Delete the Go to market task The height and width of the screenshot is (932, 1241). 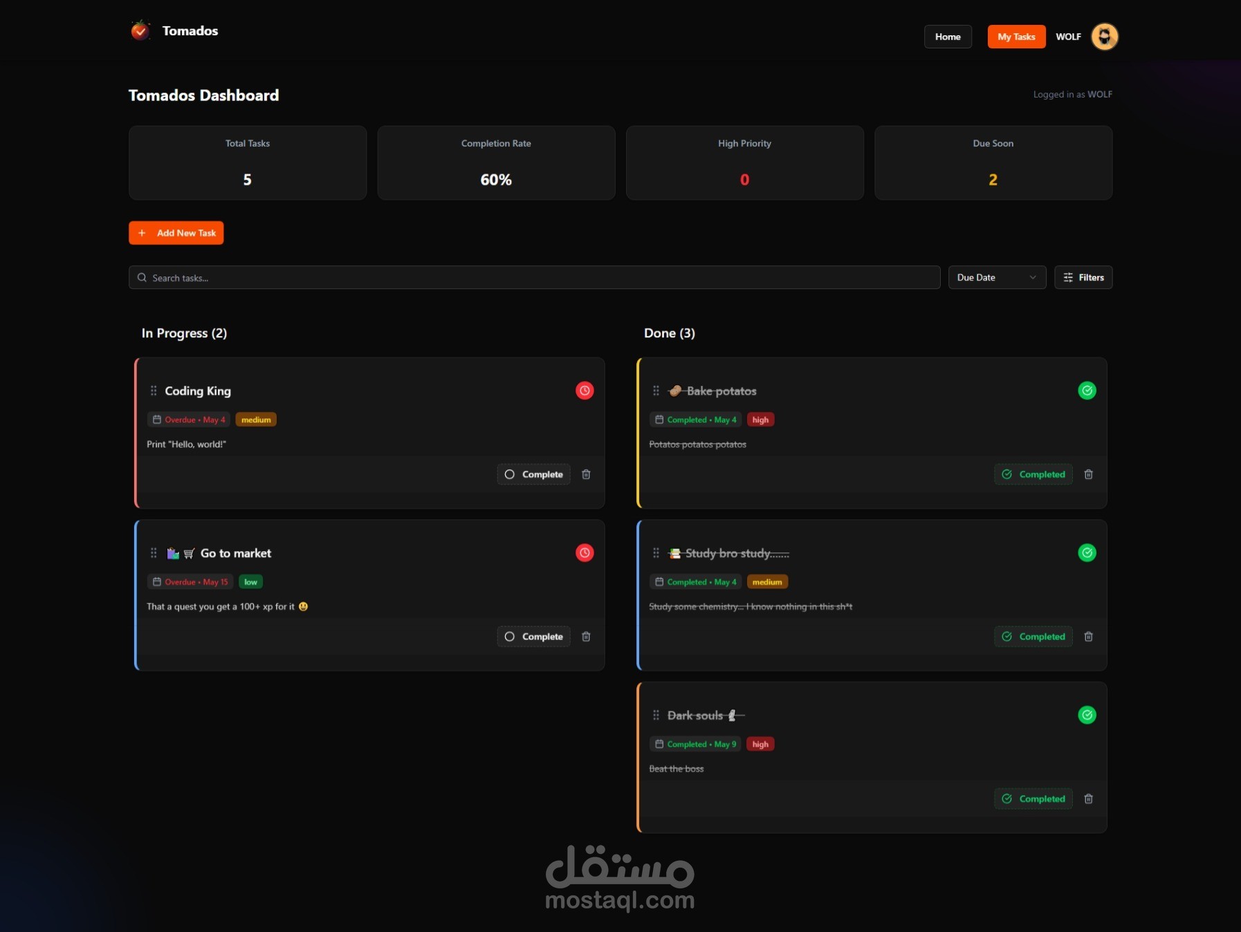[x=586, y=636]
